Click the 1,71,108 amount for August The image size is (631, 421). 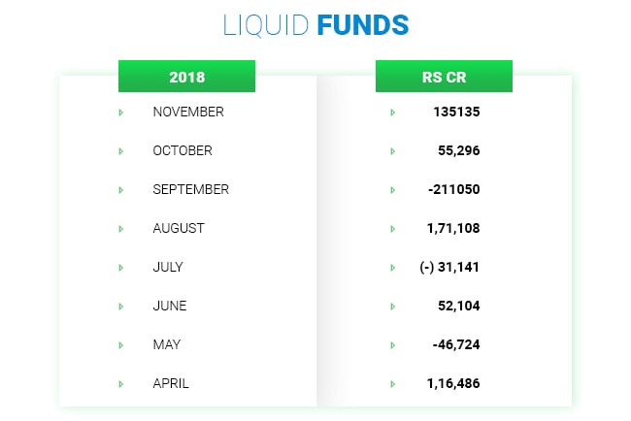(453, 229)
